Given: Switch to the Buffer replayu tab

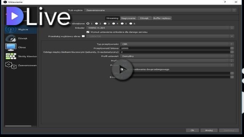Looking at the screenshot, I should 162,18.
